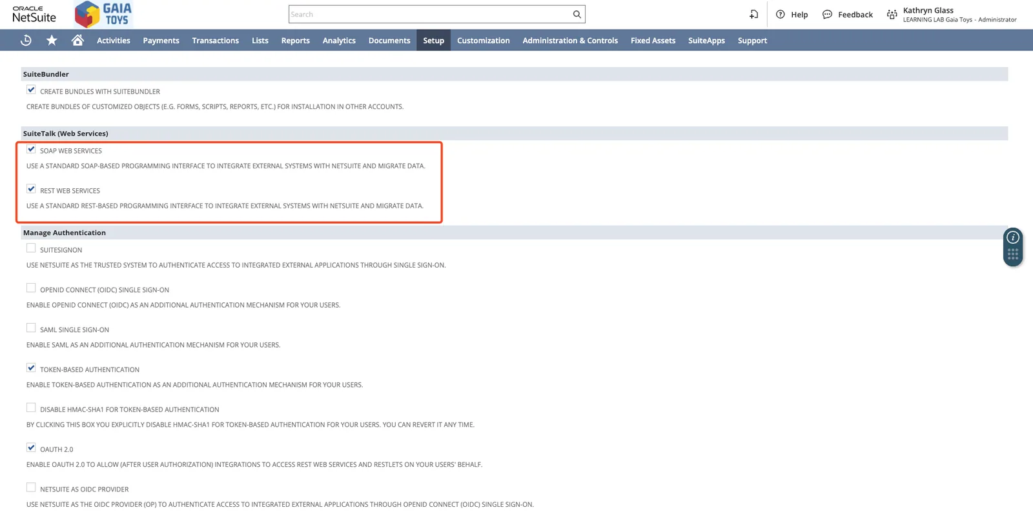Open the role switcher icon beside Kathryn Glass
Screen dimensions: 1033x521
pyautogui.click(x=892, y=14)
